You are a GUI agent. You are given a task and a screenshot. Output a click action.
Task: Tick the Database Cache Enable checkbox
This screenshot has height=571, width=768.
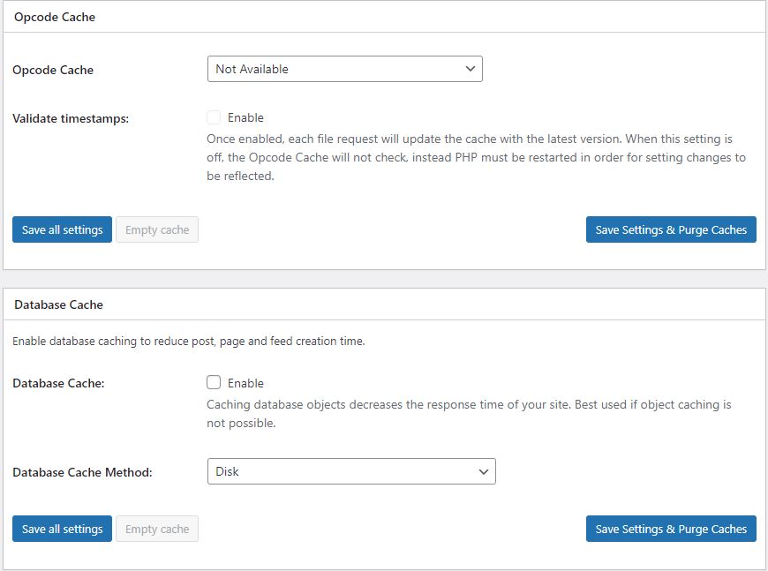click(214, 383)
